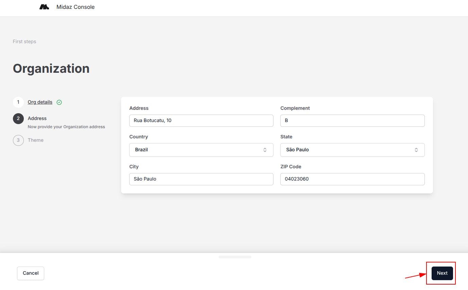
Task: Click the Midaz logo icon
Action: (x=44, y=7)
